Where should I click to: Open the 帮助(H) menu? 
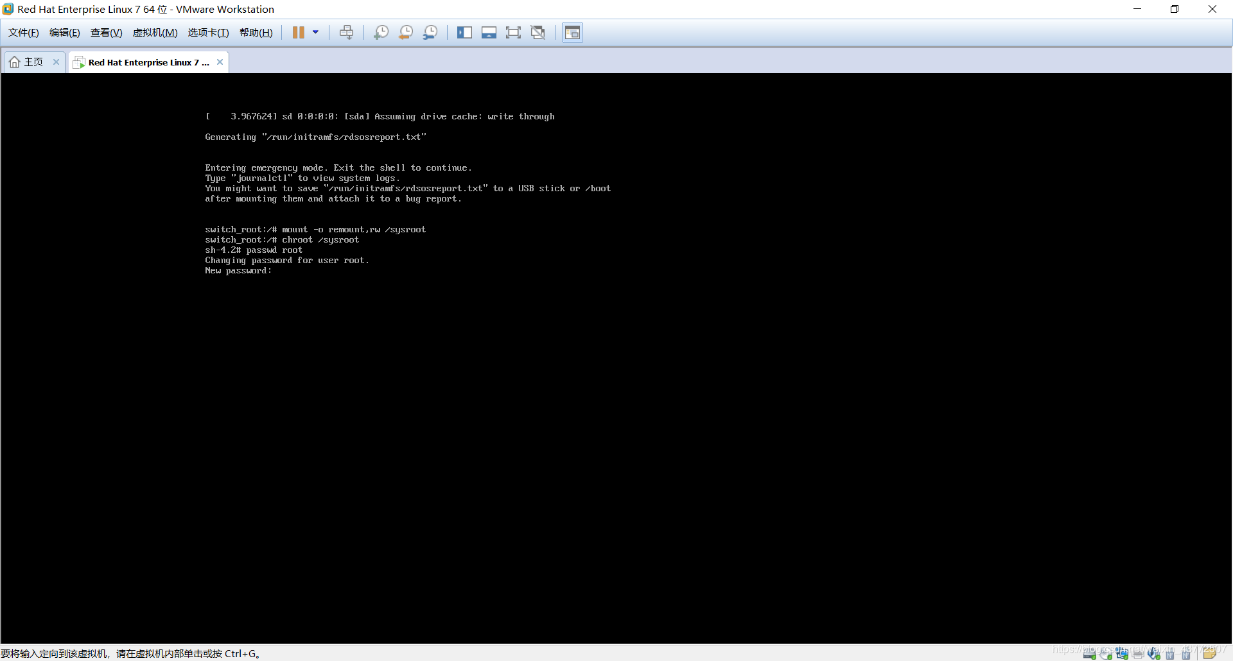pyautogui.click(x=256, y=33)
